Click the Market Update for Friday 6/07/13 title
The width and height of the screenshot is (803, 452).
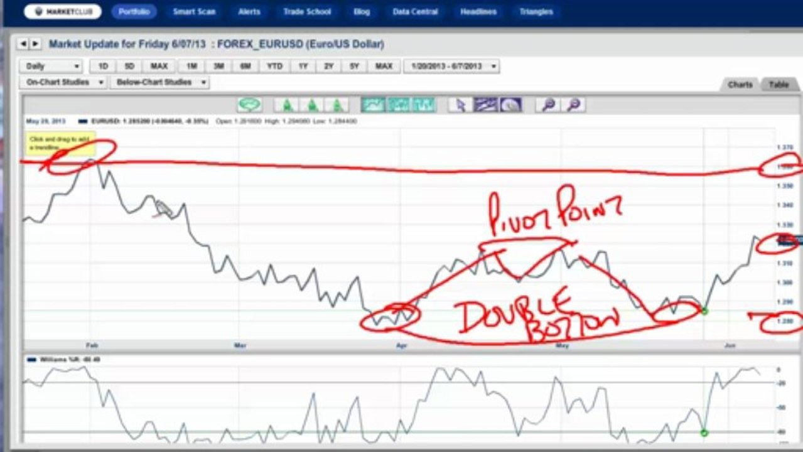point(127,45)
